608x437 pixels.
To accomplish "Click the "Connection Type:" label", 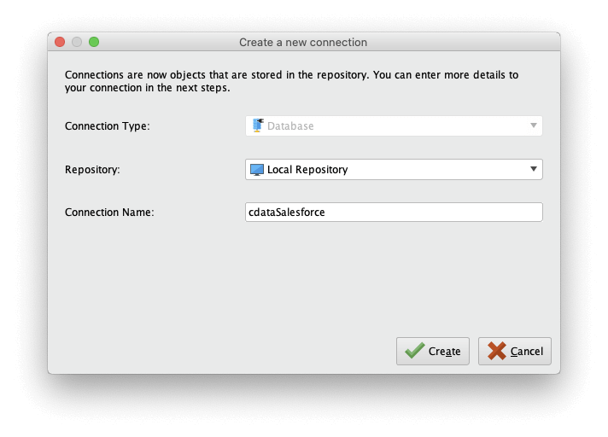I will click(107, 126).
